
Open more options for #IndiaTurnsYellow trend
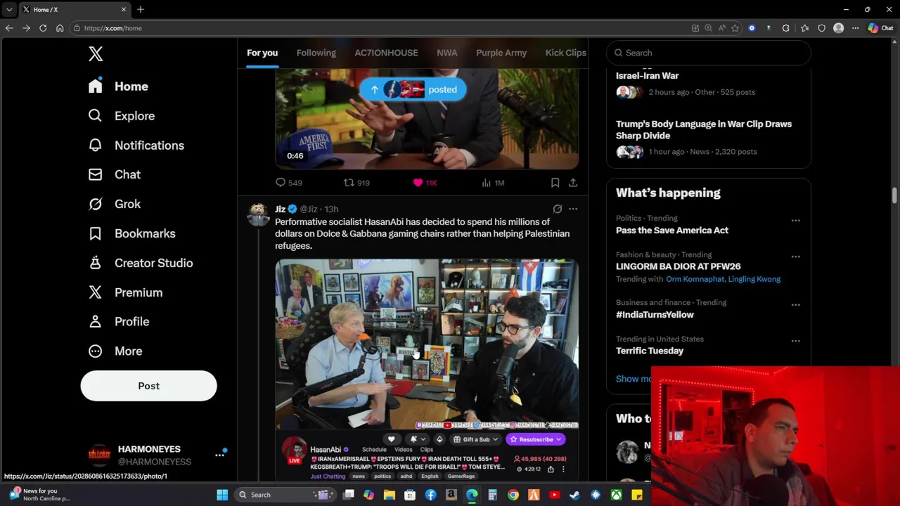(x=796, y=305)
